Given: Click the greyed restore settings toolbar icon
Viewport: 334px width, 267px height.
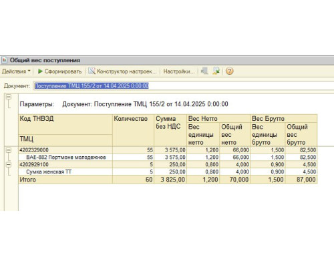Looking at the screenshot, I should point(204,71).
